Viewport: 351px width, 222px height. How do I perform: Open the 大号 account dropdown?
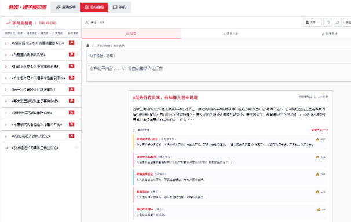(x=312, y=23)
